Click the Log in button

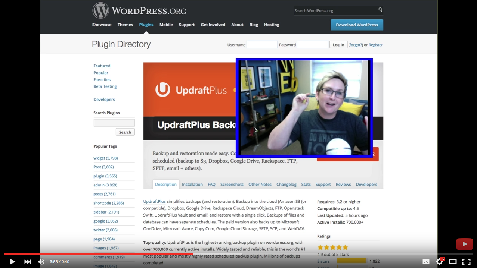click(x=338, y=45)
